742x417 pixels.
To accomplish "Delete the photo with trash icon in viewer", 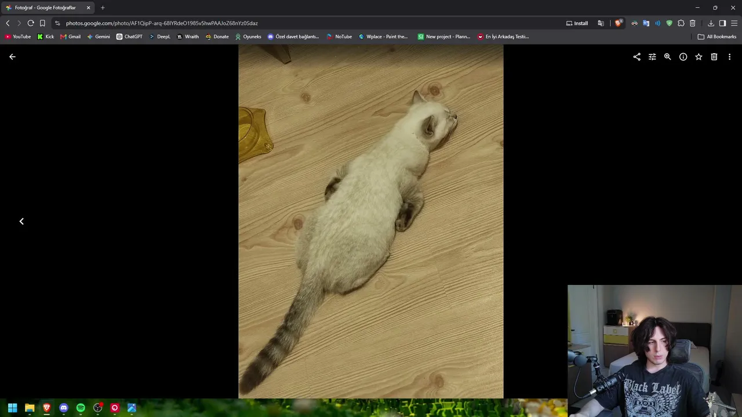I will click(x=714, y=57).
